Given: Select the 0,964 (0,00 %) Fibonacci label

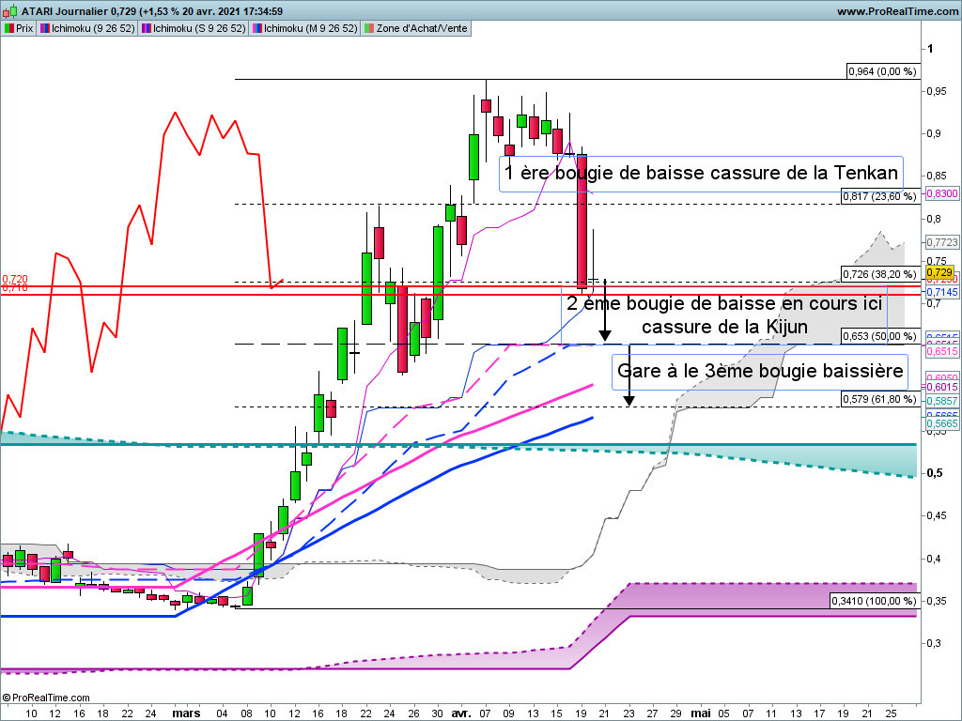Looking at the screenshot, I should [883, 71].
